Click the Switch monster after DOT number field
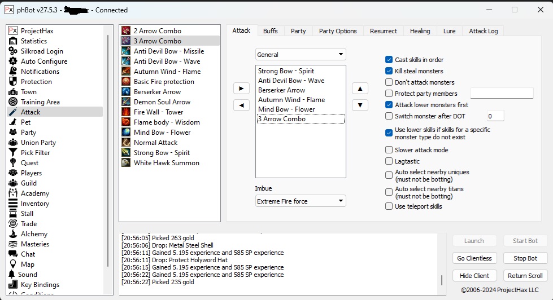This screenshot has height=300, width=553. pos(495,116)
